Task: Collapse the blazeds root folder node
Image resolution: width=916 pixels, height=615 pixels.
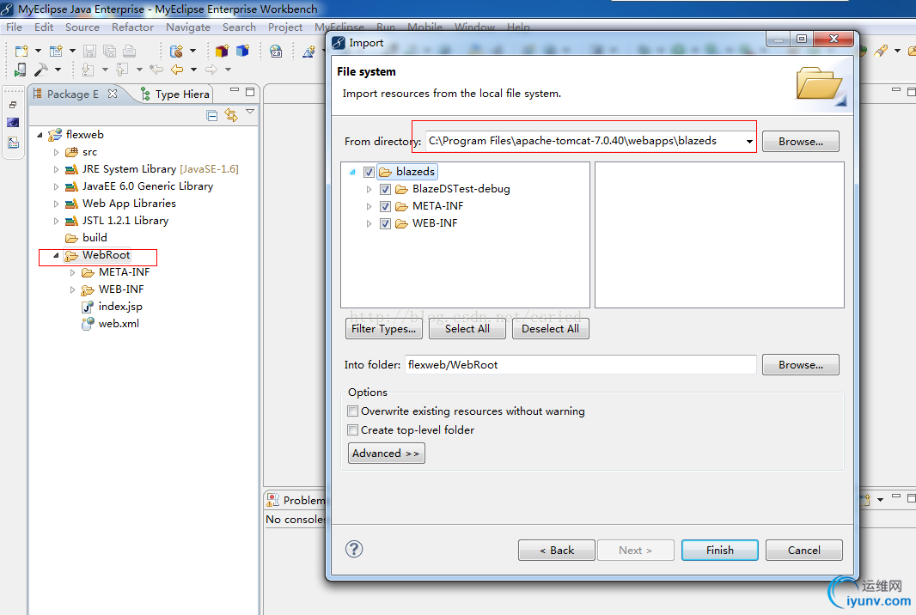Action: click(352, 172)
